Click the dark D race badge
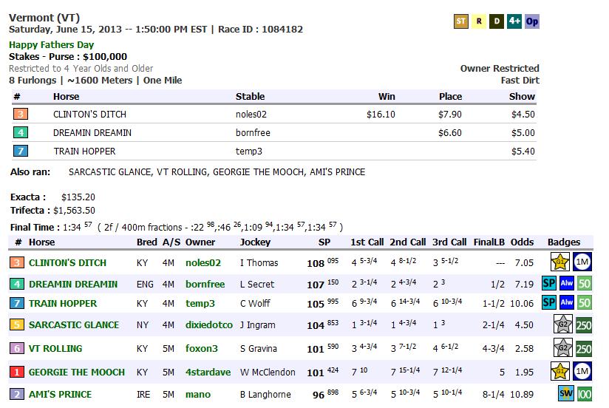609x408 pixels. tap(497, 21)
